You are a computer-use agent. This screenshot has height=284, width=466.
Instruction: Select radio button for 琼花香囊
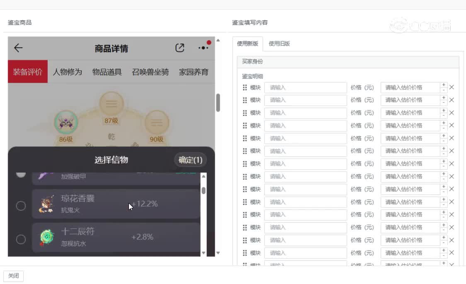(x=21, y=206)
